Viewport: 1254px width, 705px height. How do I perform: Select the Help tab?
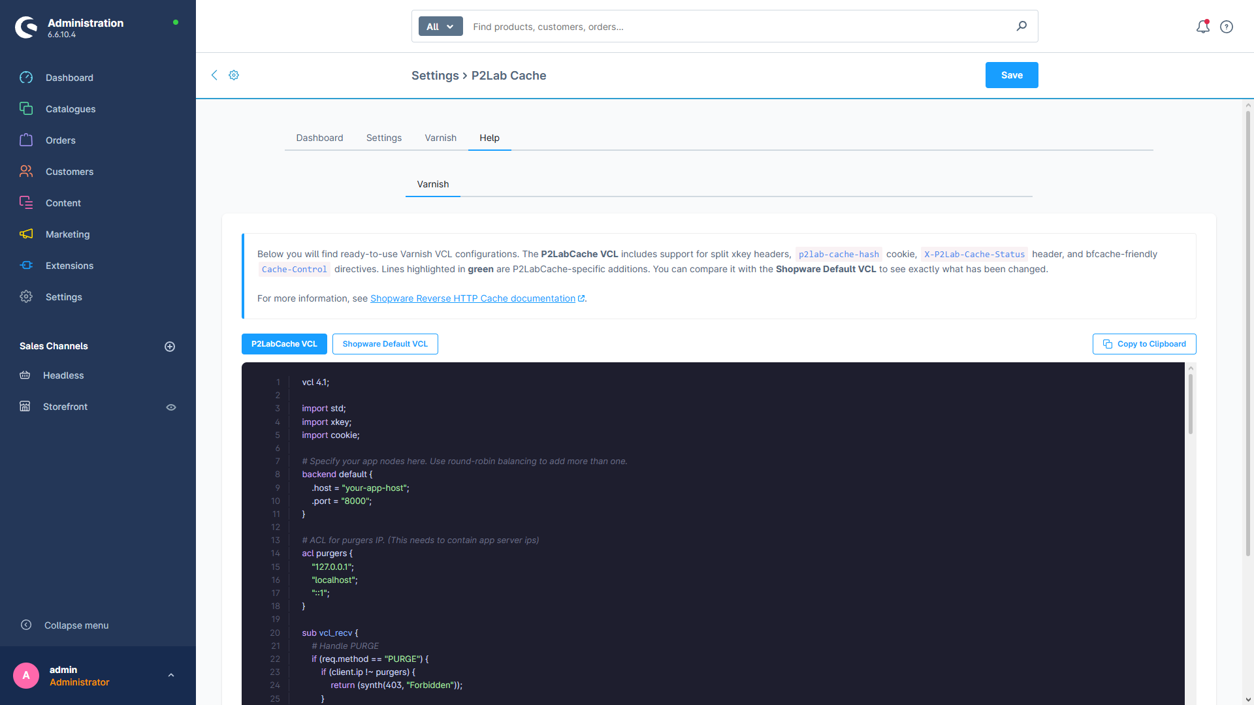489,138
